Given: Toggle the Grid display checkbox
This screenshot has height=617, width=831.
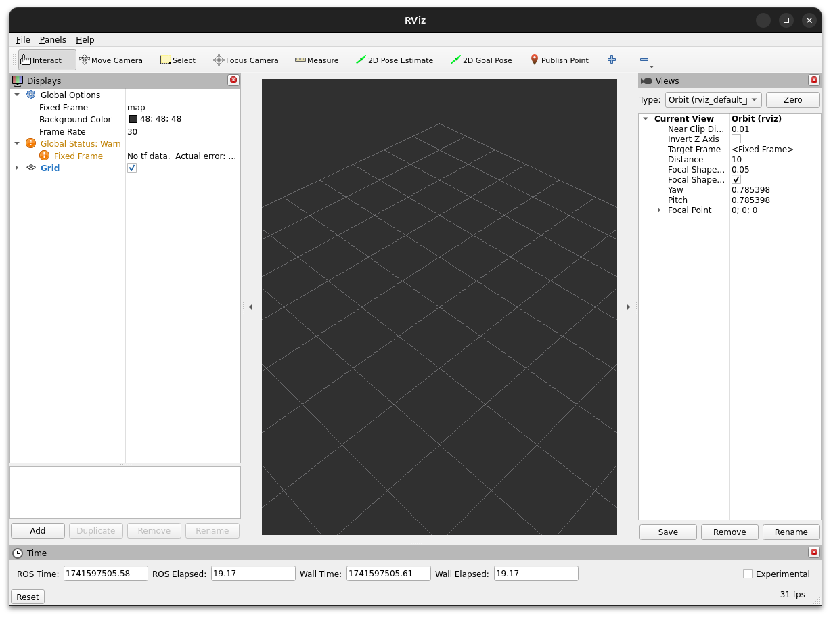Looking at the screenshot, I should click(x=132, y=168).
